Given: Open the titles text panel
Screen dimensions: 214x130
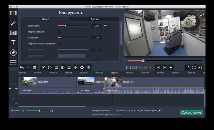Looking at the screenshot, I should click(13, 43).
